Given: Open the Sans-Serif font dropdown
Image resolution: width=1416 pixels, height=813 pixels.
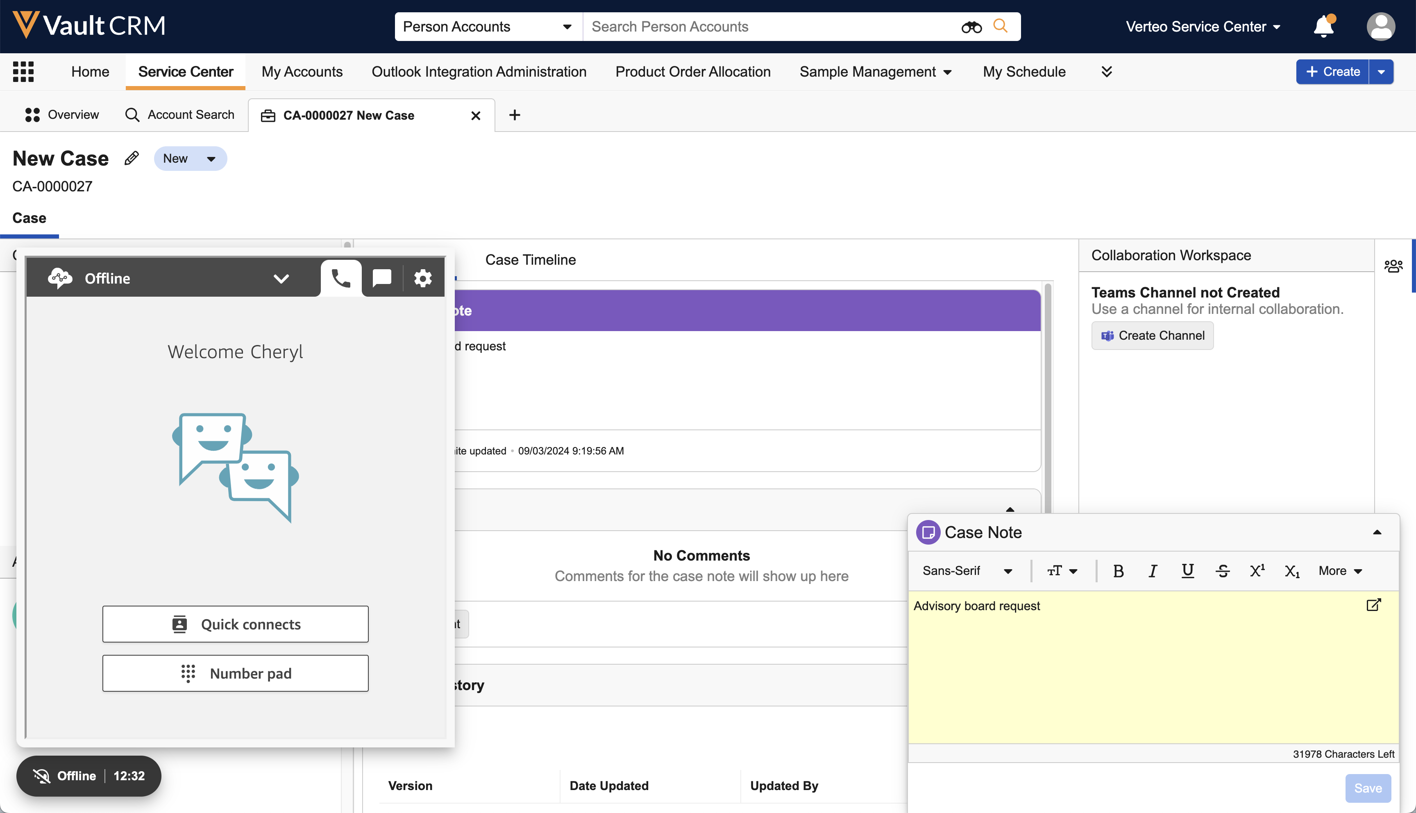Looking at the screenshot, I should pyautogui.click(x=967, y=571).
